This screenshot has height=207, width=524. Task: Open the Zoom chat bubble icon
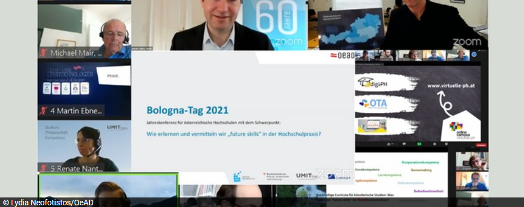pos(404,144)
